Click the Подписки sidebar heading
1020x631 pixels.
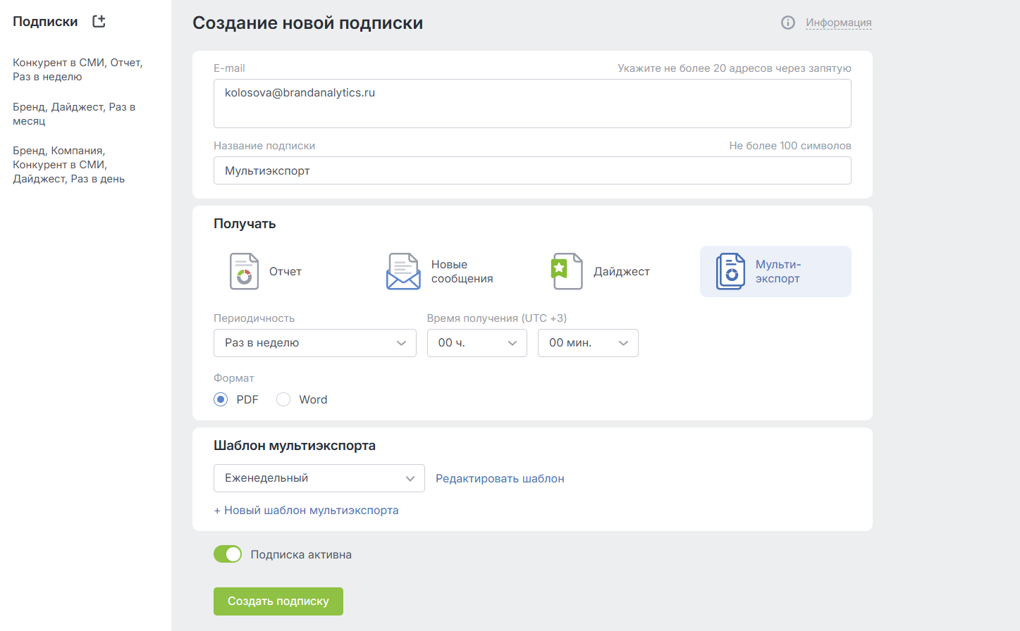[45, 22]
